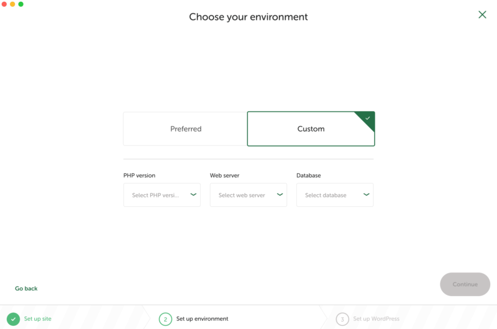Screen dimensions: 497x329
Task: Close the setup dialog with the X icon
Action: pos(482,14)
